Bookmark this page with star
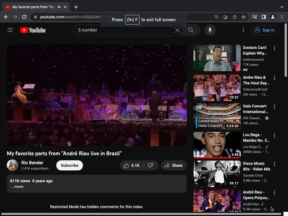The height and width of the screenshot is (216, 288). [x=243, y=17]
